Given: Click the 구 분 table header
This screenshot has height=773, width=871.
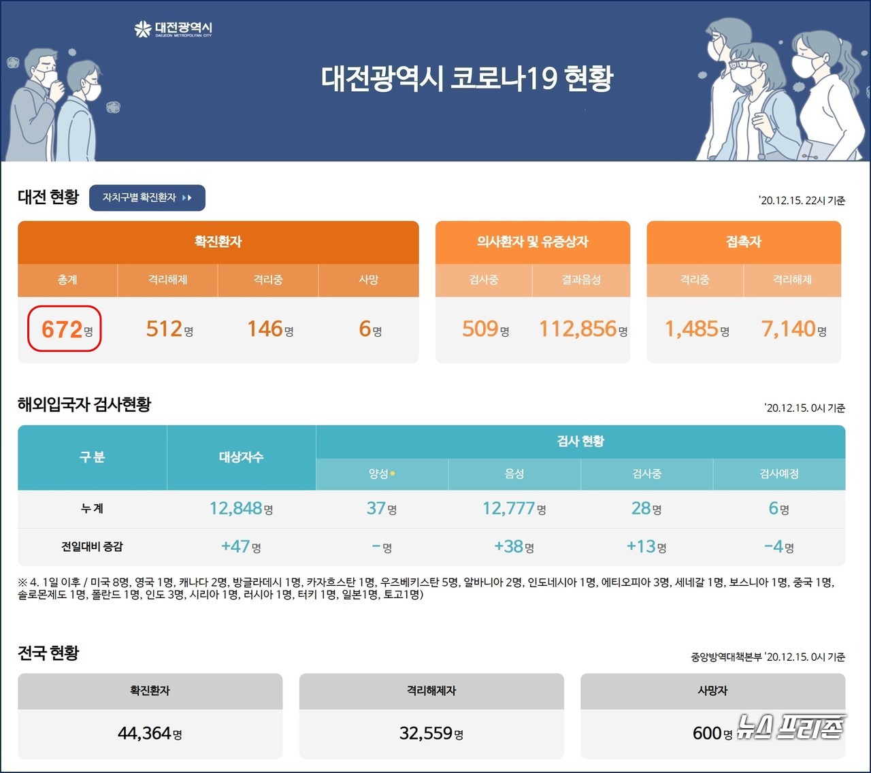Looking at the screenshot, I should point(92,457).
